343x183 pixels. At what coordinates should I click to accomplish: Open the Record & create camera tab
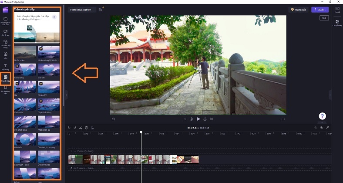pos(6,33)
